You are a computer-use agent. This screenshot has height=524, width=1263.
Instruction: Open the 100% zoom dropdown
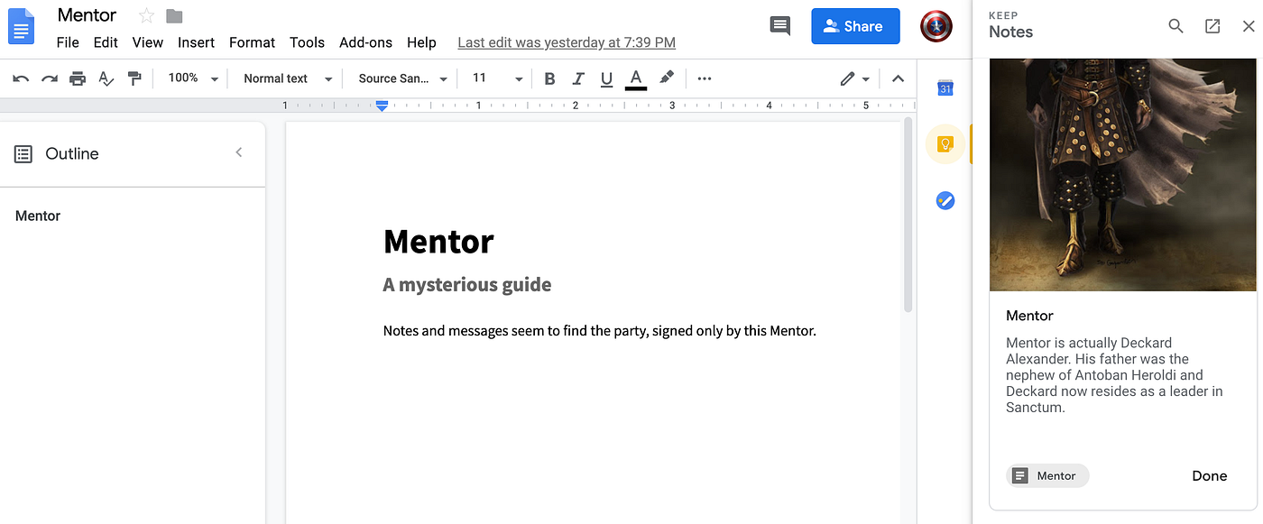(193, 78)
